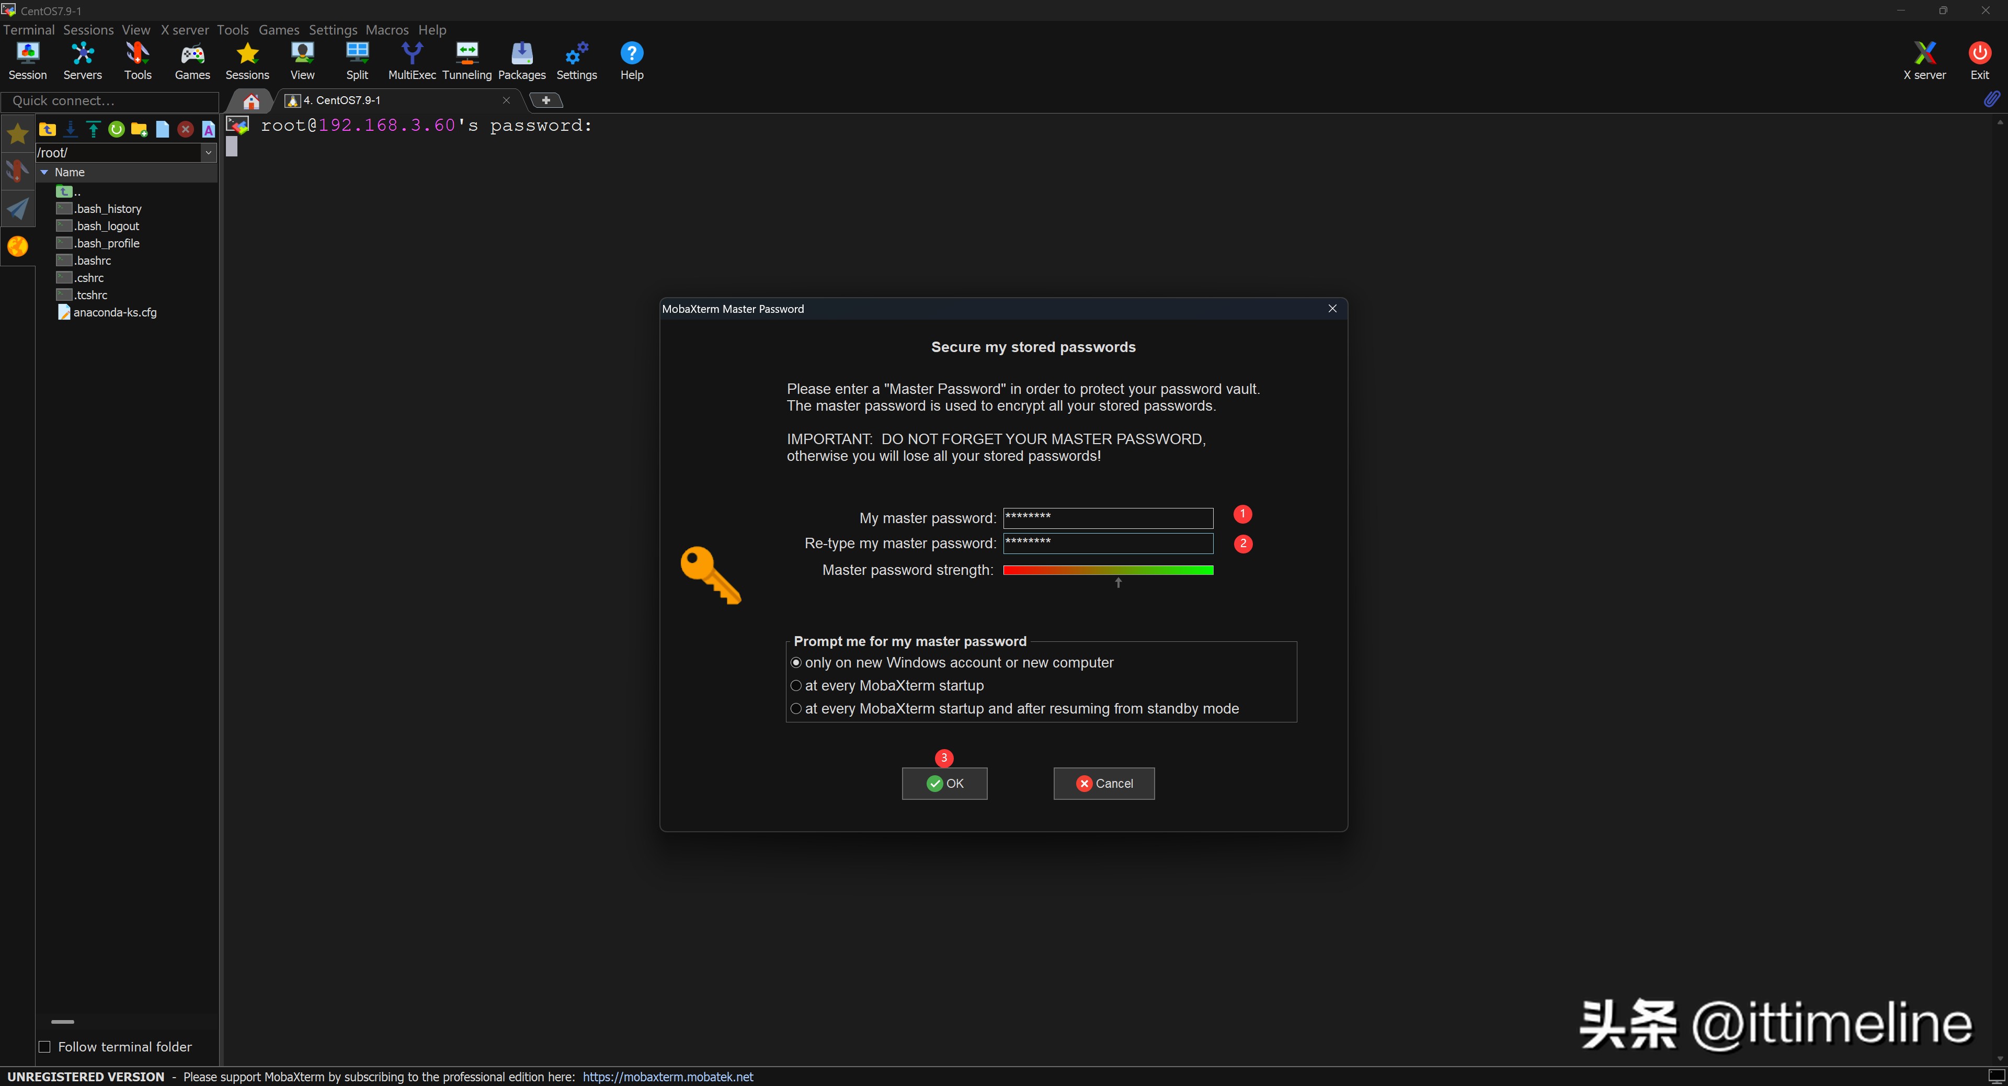Screen dimensions: 2008x1086
Task: Open the Macros menu
Action: [386, 30]
